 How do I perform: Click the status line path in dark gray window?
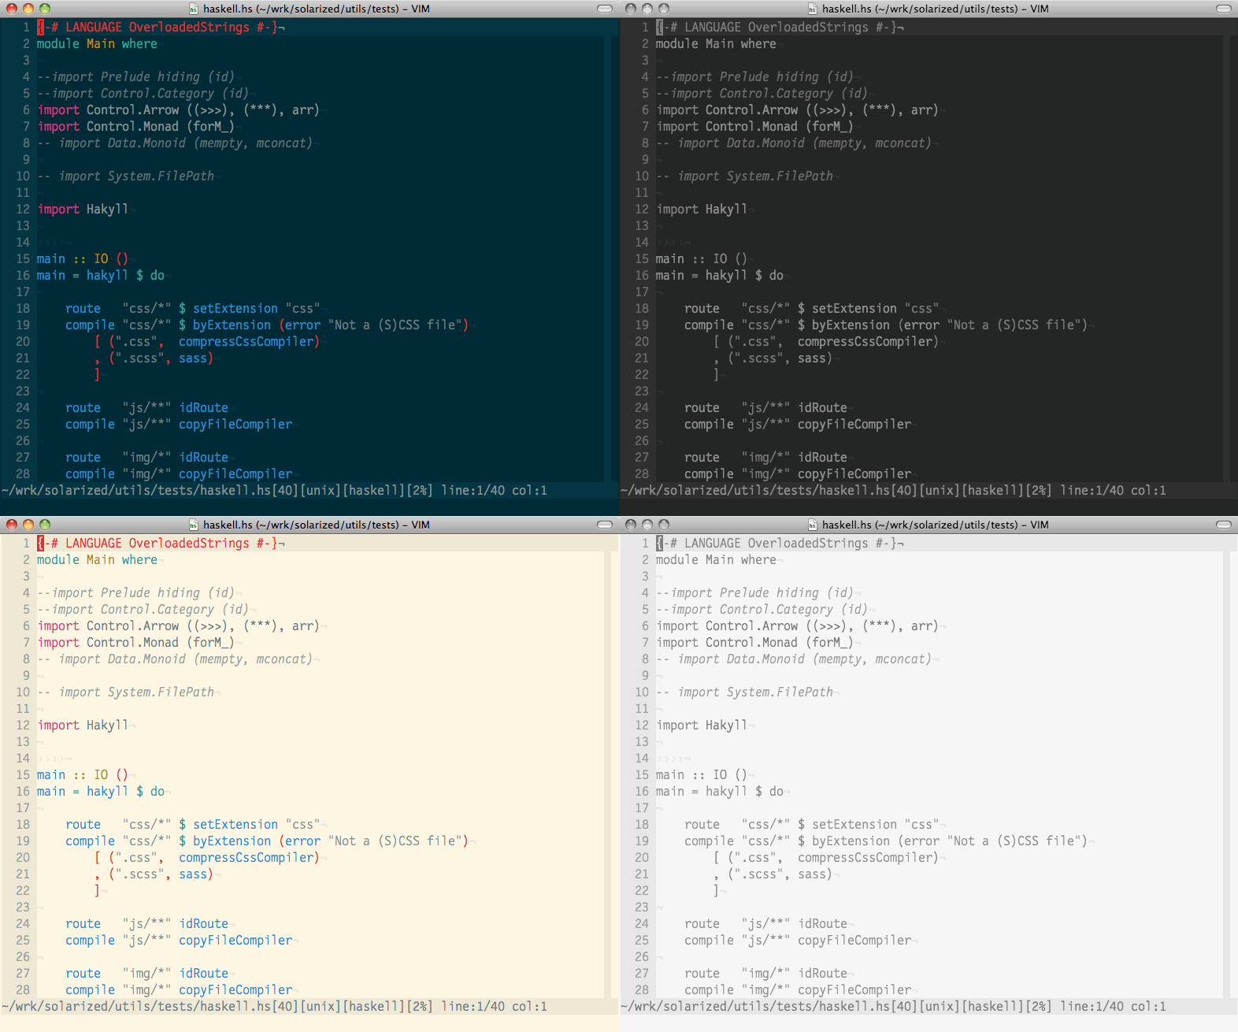tap(756, 490)
